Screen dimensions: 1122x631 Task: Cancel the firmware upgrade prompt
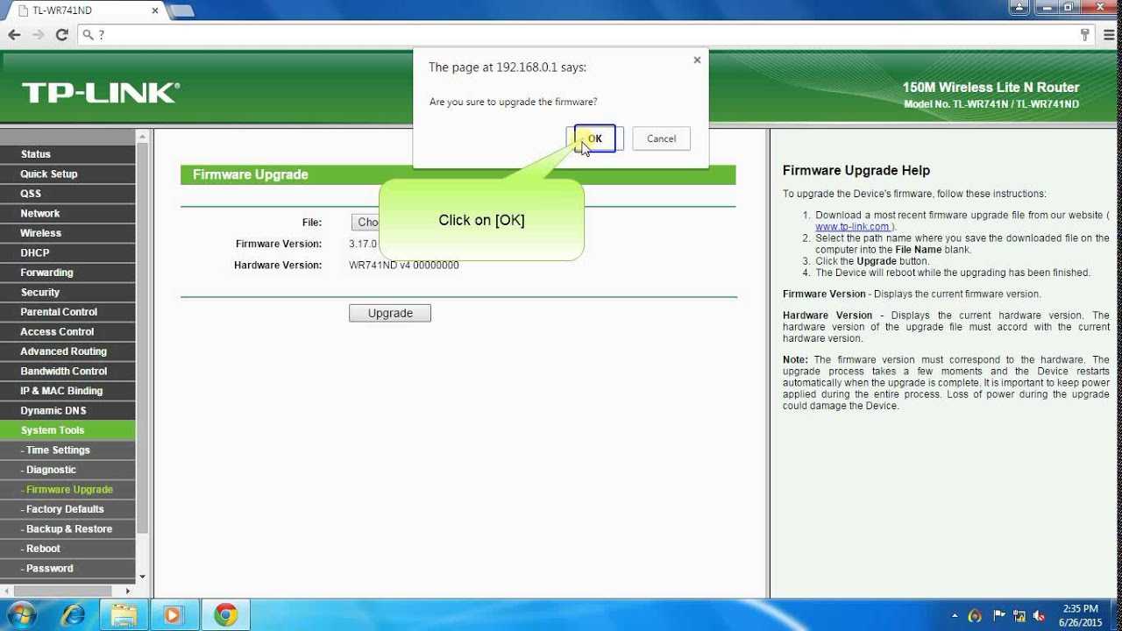tap(661, 138)
